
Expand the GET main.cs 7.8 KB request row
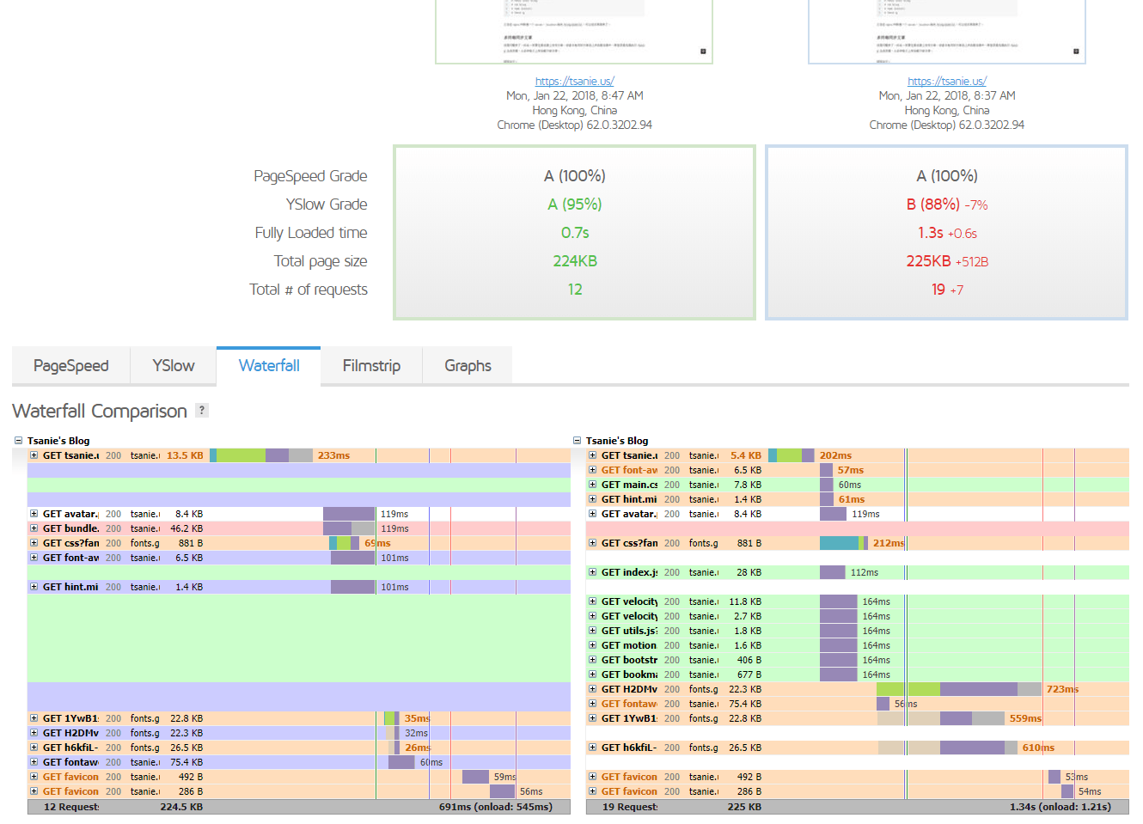coord(593,485)
